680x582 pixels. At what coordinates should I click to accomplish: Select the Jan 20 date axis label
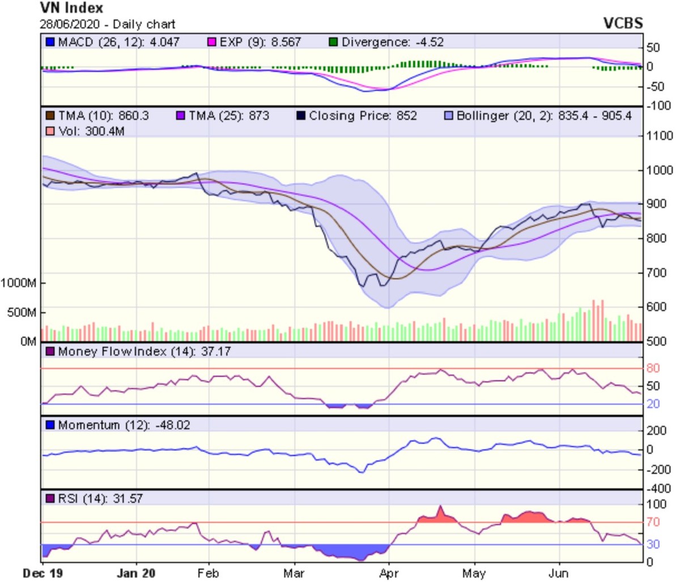[x=136, y=573]
